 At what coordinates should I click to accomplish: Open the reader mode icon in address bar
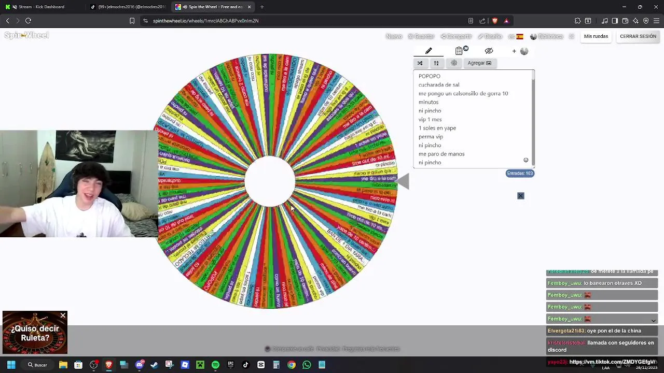[x=471, y=21]
